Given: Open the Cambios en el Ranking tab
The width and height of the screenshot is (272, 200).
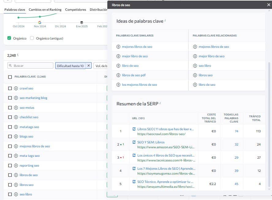Looking at the screenshot, I should pyautogui.click(x=45, y=9).
